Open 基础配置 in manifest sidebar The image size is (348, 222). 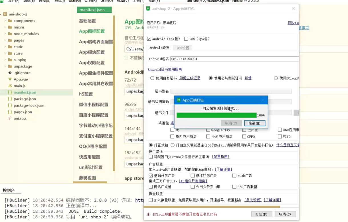tap(87, 21)
